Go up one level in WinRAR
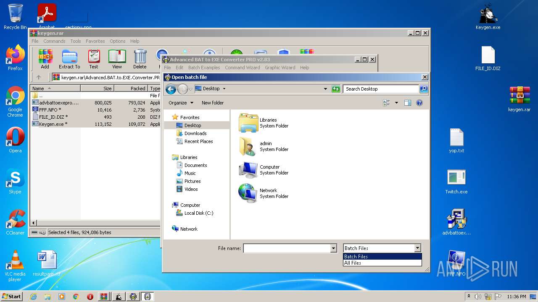The height and width of the screenshot is (302, 538). (39, 77)
